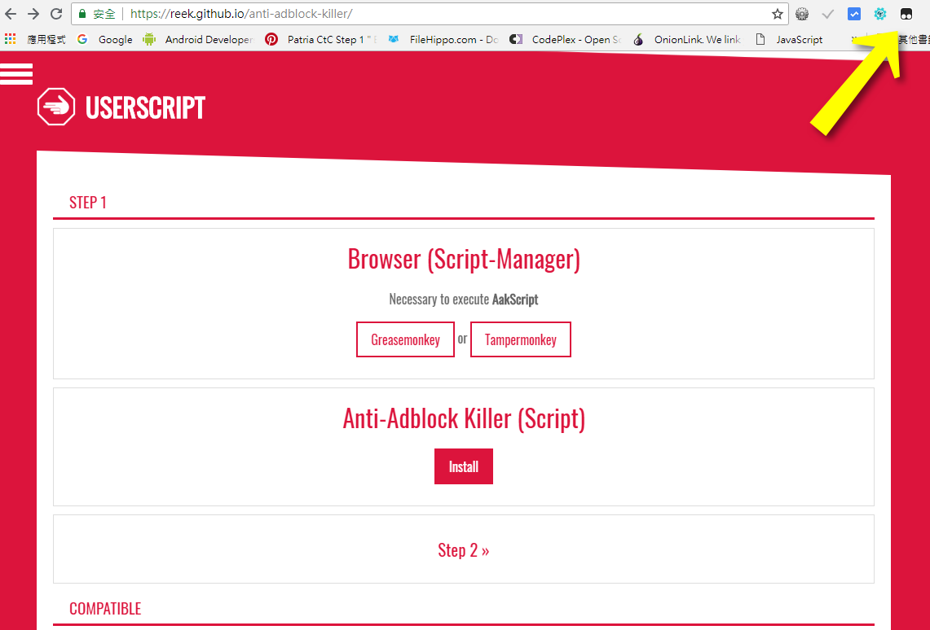Open the 應用程式 apps shortcut
Screen dimensions: 930x630
(x=36, y=39)
